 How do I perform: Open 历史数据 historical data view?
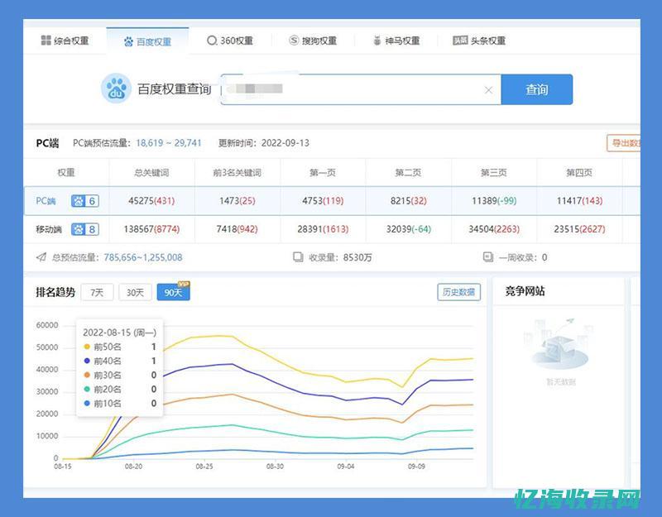461,292
